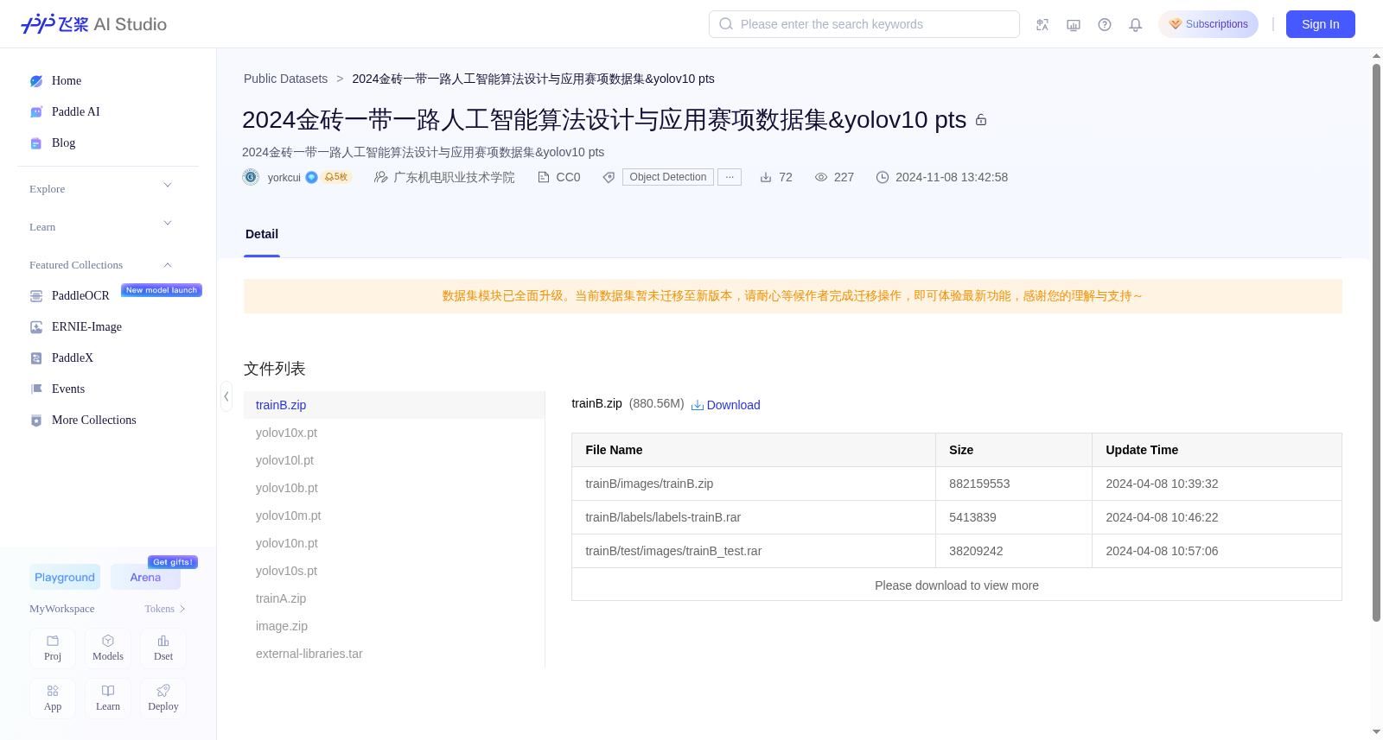Click the language translation icon in header
1383x740 pixels.
[1042, 25]
